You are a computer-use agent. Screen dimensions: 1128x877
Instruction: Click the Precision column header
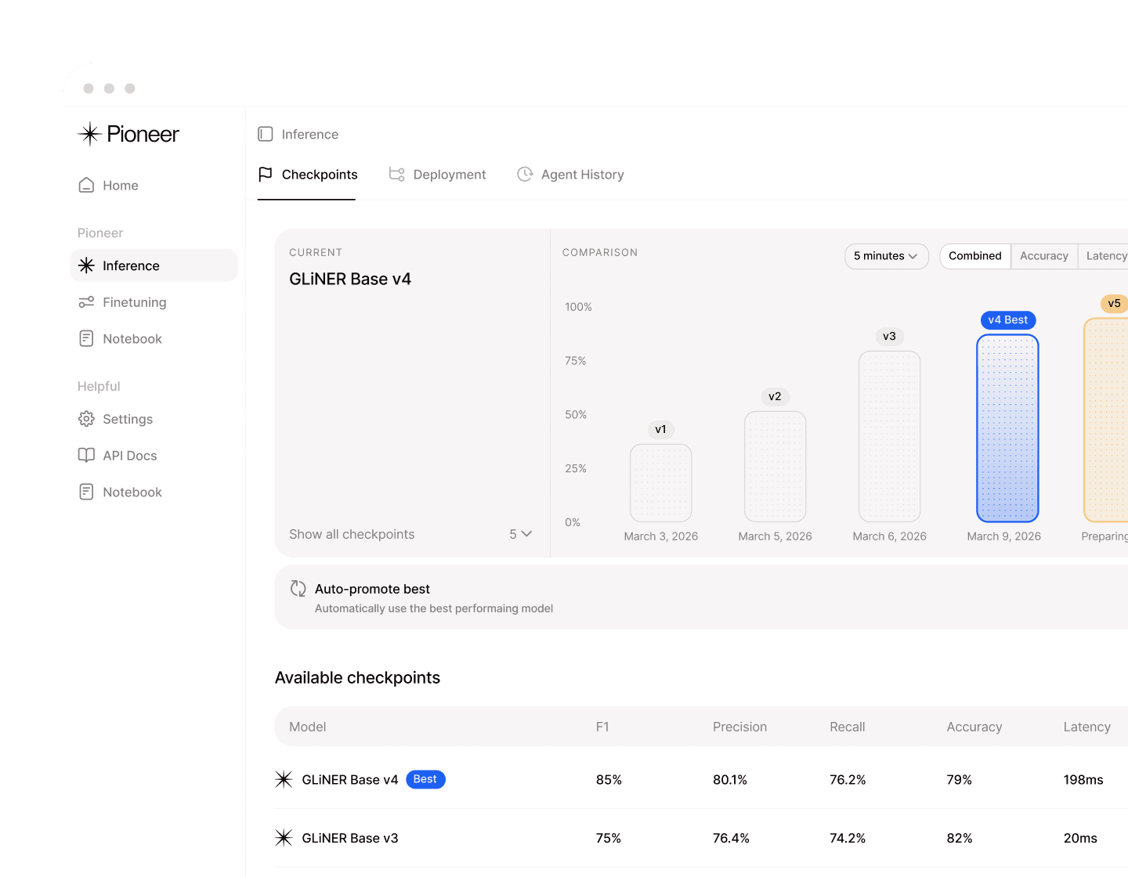[739, 727]
